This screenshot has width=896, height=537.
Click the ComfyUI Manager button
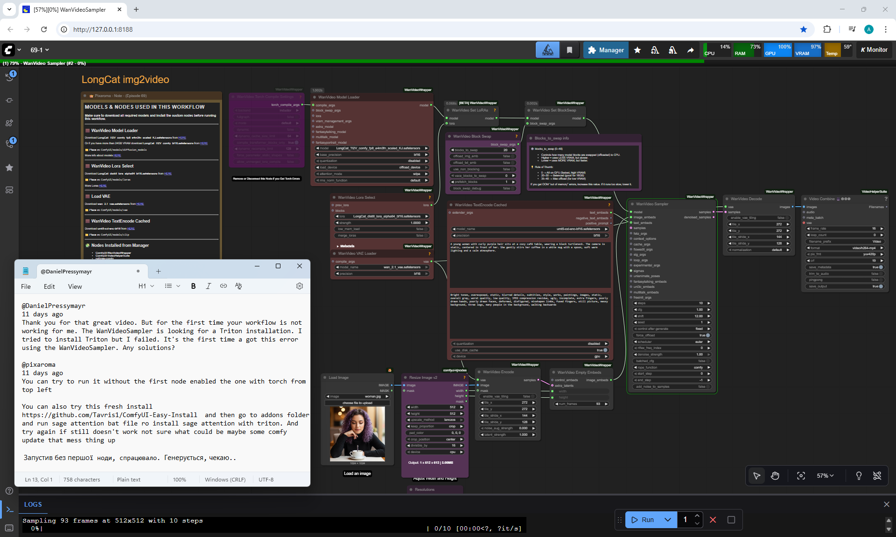tap(606, 50)
